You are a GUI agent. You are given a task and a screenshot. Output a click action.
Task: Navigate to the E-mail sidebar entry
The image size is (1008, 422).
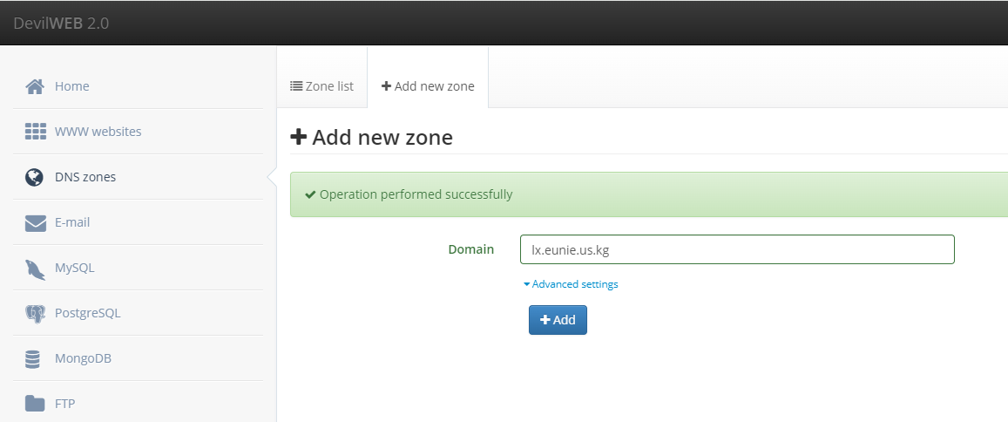click(139, 222)
